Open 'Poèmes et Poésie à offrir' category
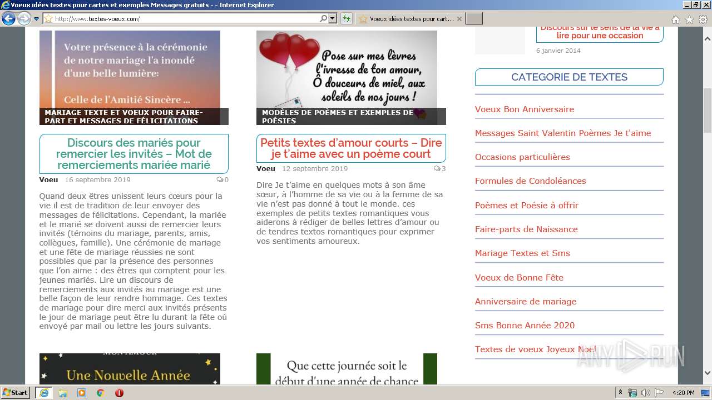Screen dimensions: 712x400 (x=527, y=206)
